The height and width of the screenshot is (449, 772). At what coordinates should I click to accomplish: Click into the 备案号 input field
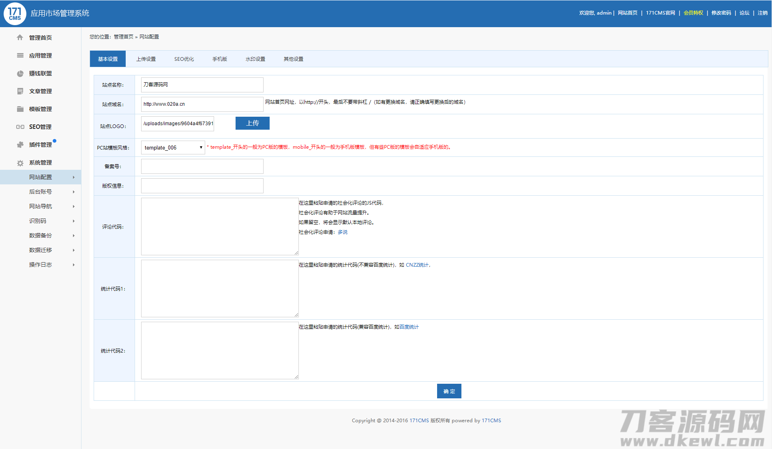click(x=202, y=167)
